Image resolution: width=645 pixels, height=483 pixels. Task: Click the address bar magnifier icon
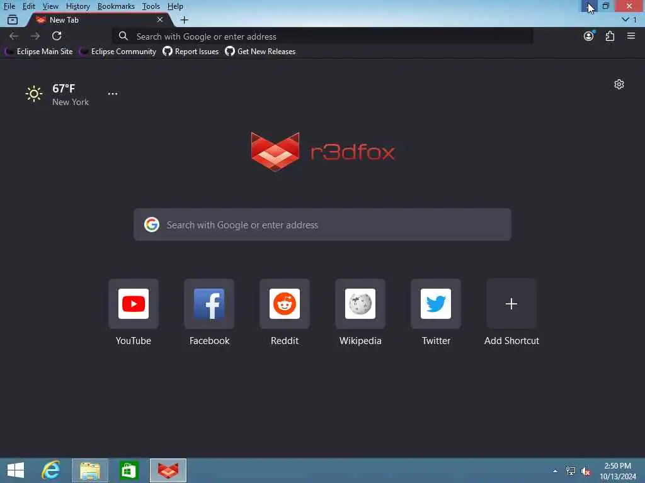click(x=123, y=36)
